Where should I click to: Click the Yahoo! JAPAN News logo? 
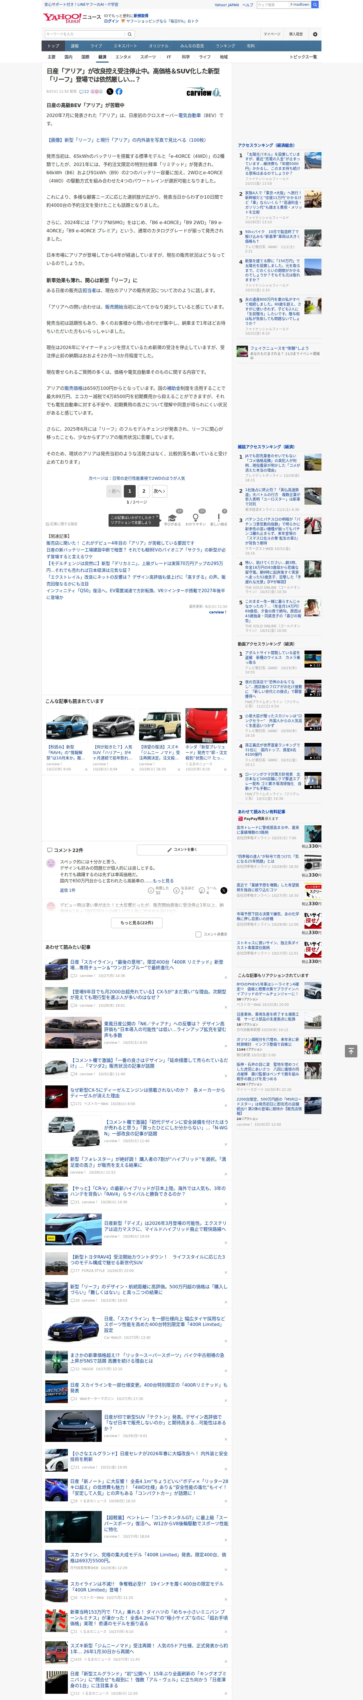[72, 18]
